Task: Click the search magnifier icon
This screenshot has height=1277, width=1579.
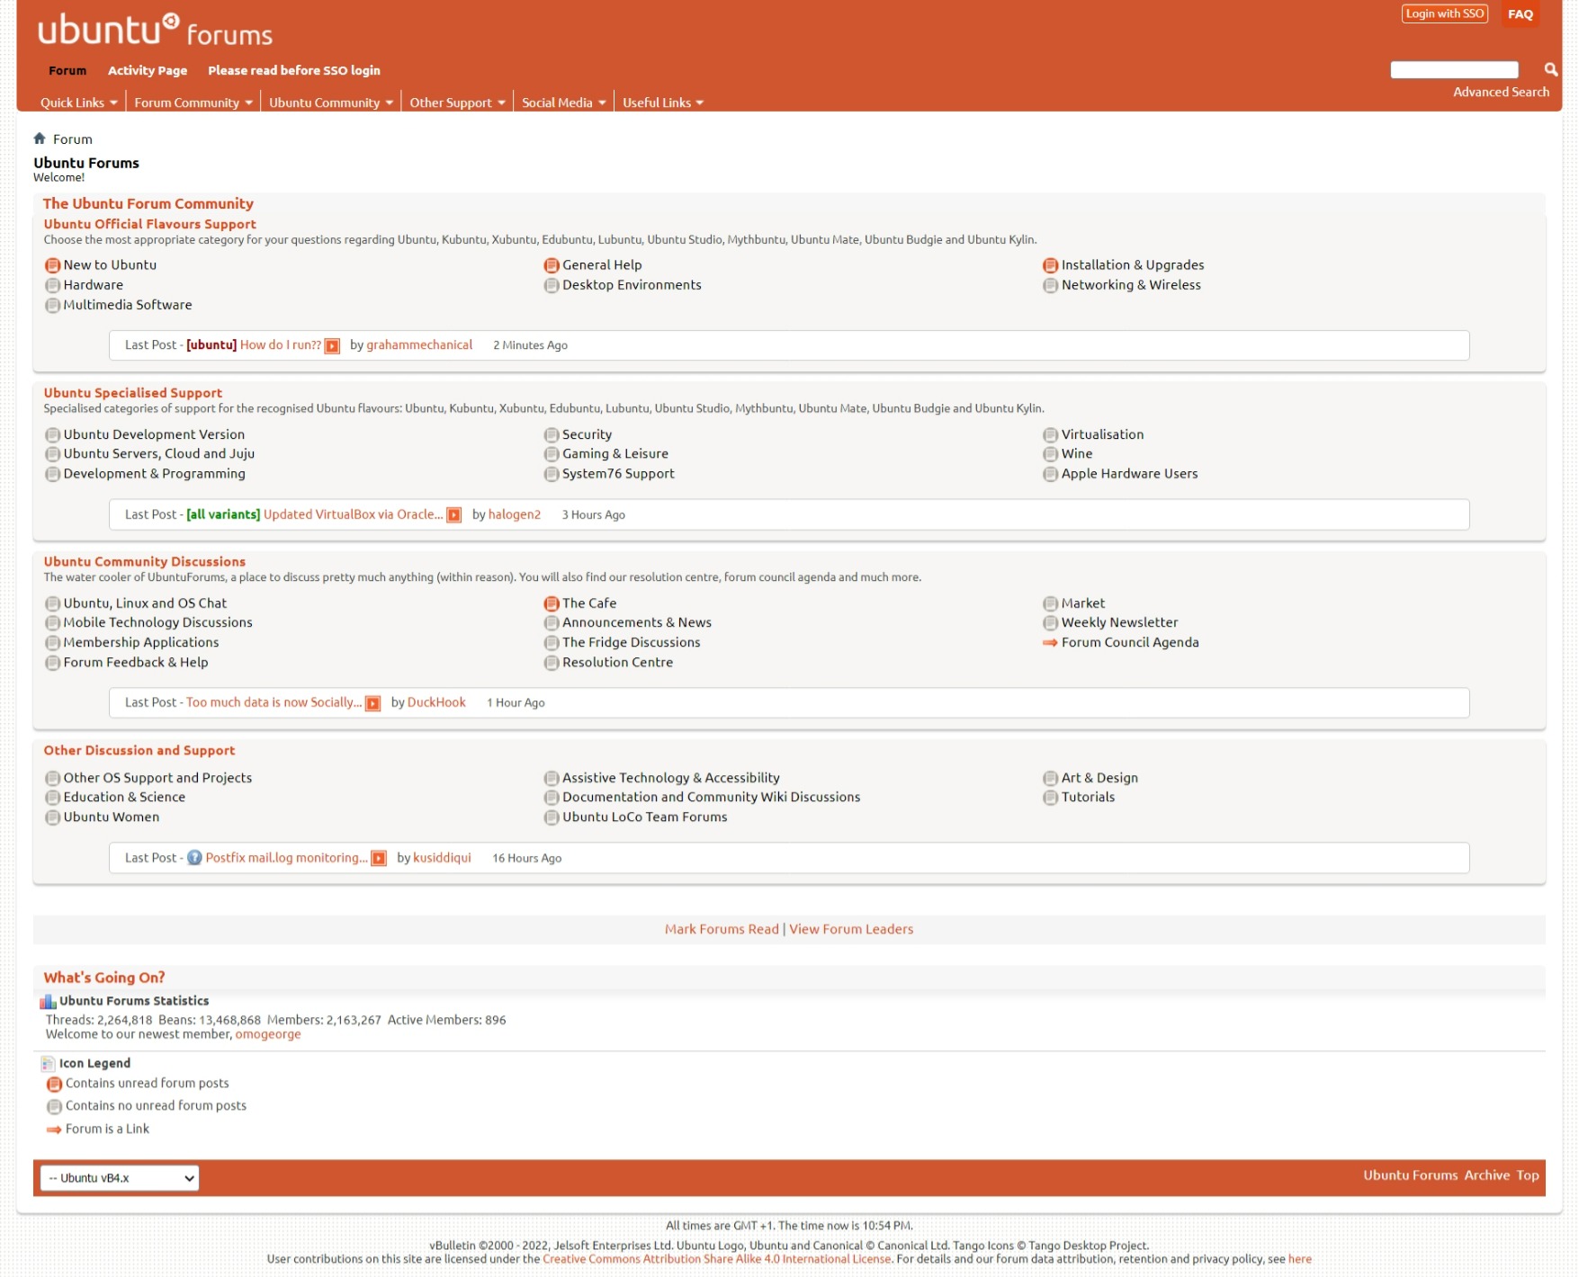Action: (x=1550, y=69)
